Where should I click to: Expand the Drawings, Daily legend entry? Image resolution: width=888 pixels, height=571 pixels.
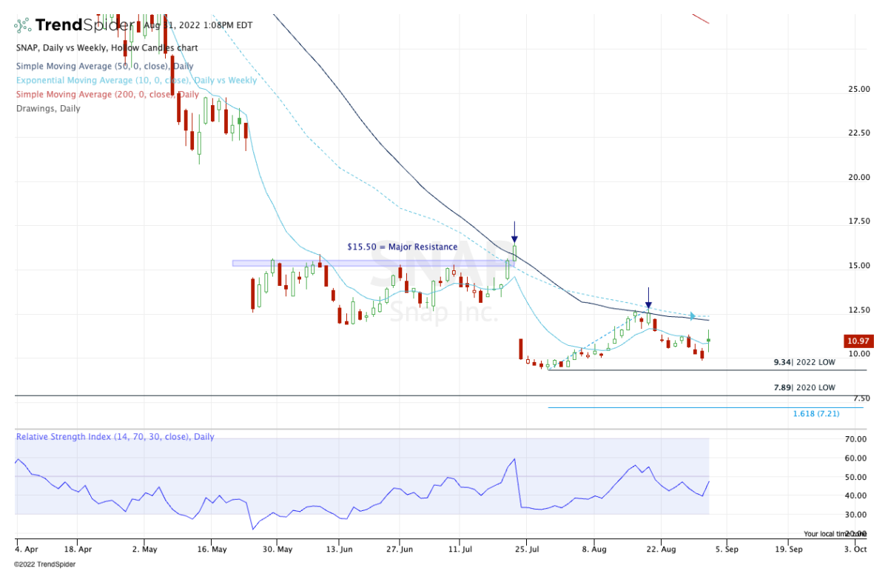48,108
